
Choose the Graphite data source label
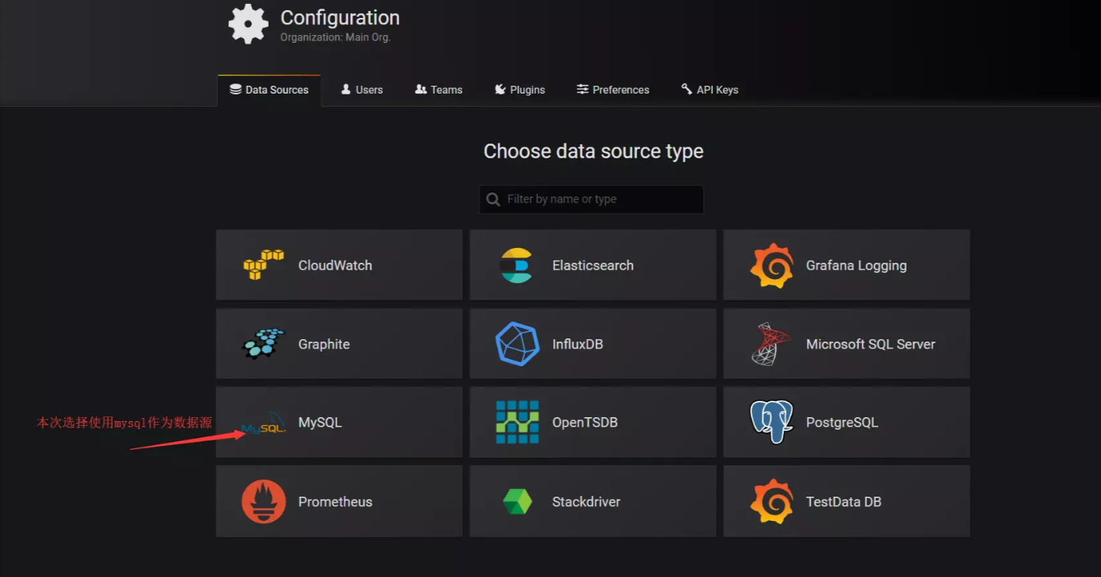(324, 345)
